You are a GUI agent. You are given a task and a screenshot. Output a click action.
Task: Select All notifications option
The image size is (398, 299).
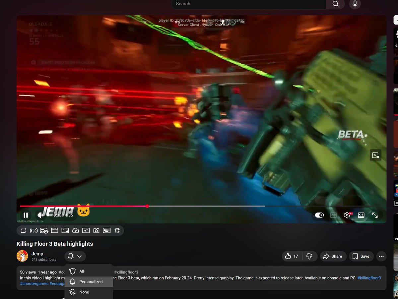(89, 271)
